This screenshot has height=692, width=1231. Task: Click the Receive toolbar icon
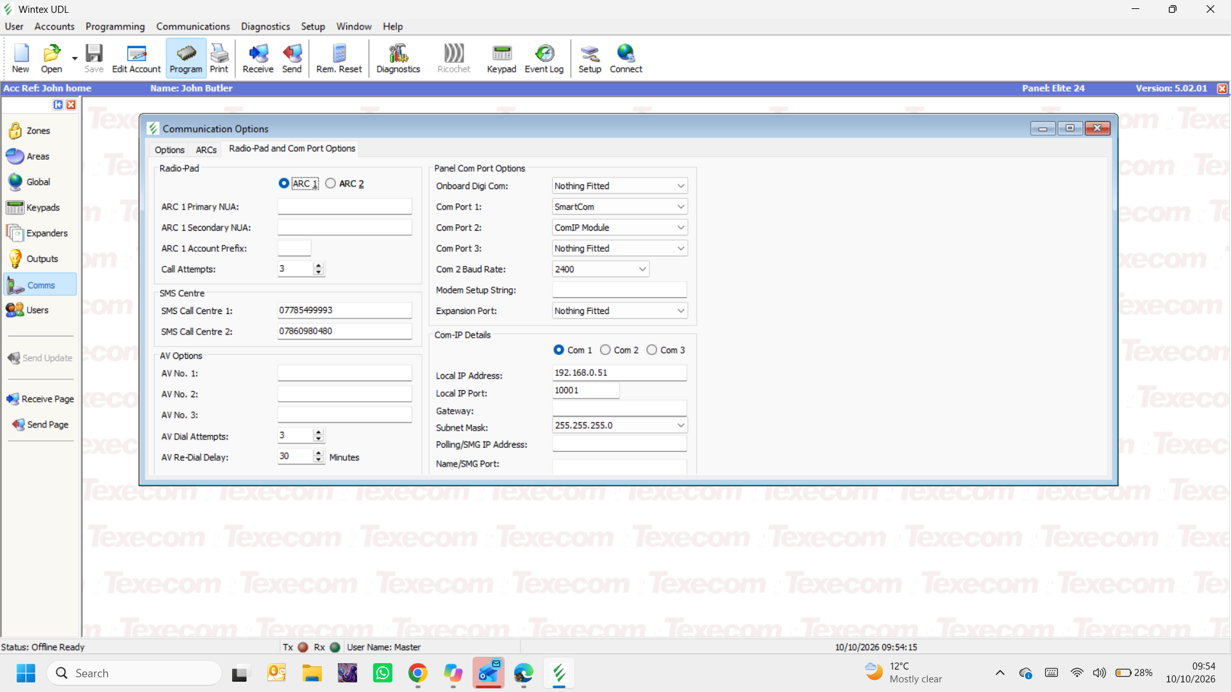coord(258,58)
